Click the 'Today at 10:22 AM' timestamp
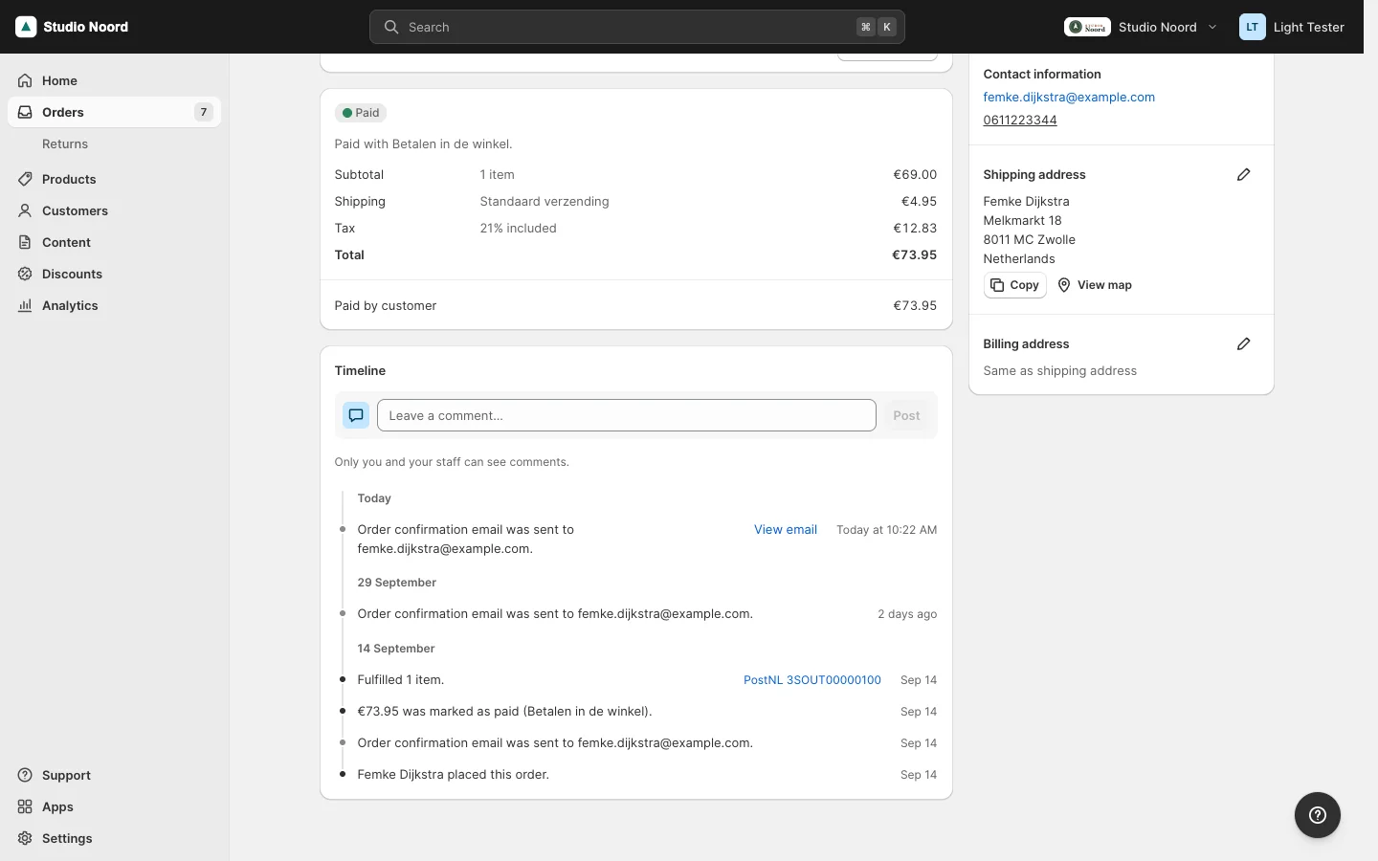This screenshot has width=1378, height=861. click(887, 530)
